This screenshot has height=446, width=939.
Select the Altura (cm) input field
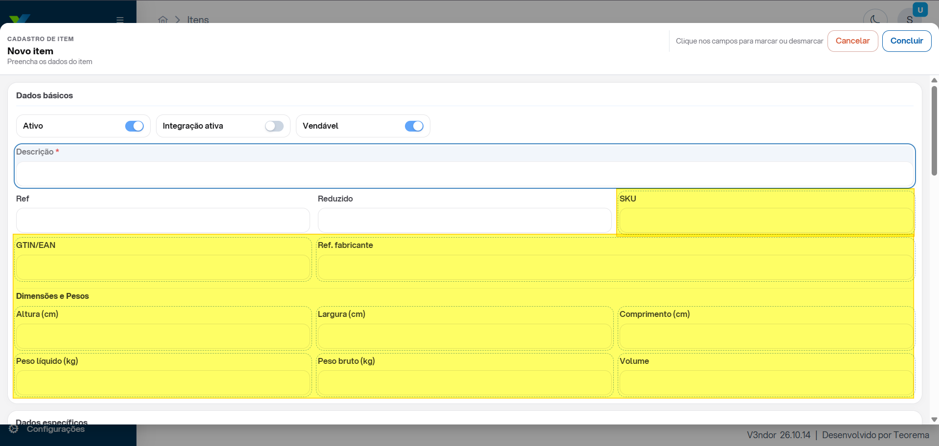coord(163,336)
